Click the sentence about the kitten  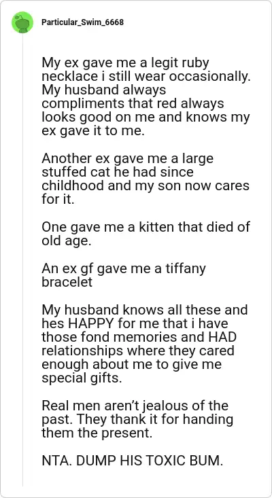click(146, 234)
